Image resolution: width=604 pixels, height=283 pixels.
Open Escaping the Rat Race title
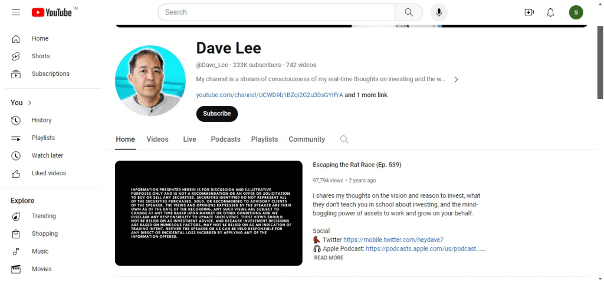click(x=357, y=165)
